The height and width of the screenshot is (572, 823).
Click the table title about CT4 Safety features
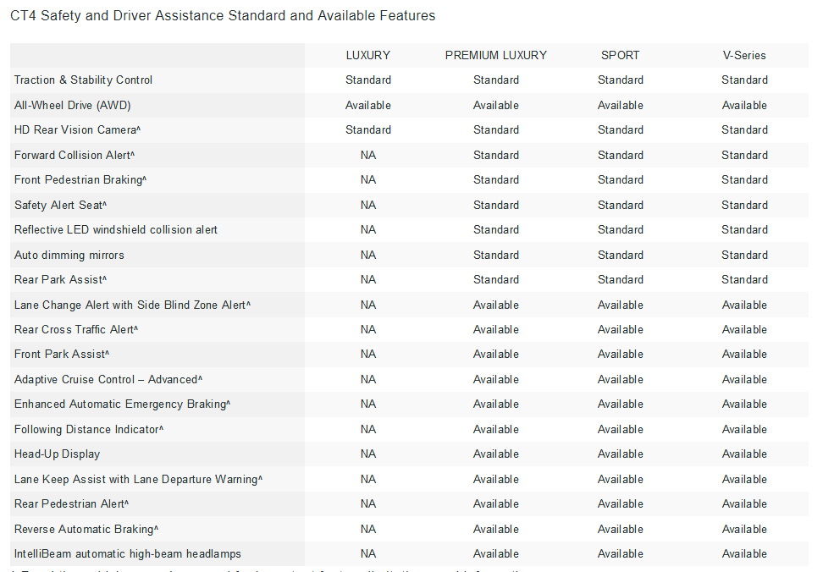223,16
